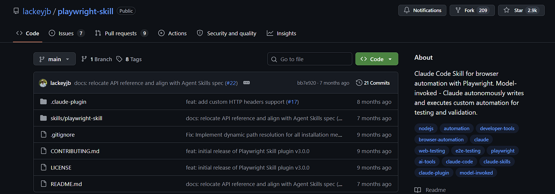Open the CONTRIBUTING.md file
The width and height of the screenshot is (555, 194).
pos(75,151)
